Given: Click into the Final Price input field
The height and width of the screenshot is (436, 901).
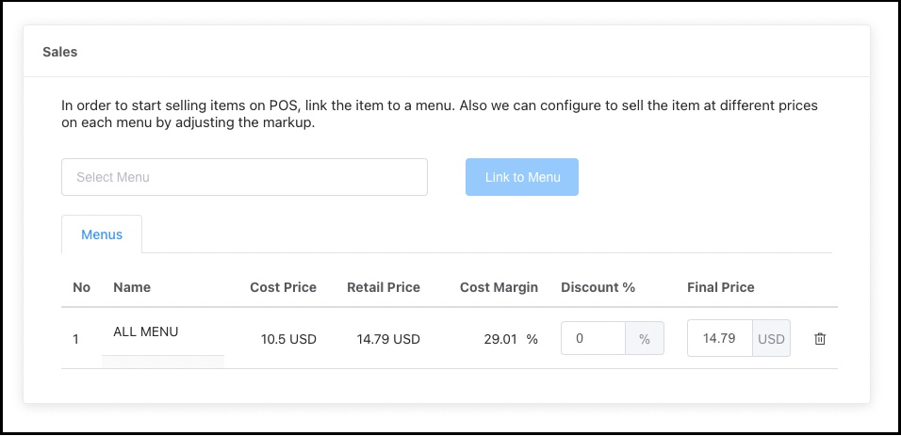Looking at the screenshot, I should point(719,339).
